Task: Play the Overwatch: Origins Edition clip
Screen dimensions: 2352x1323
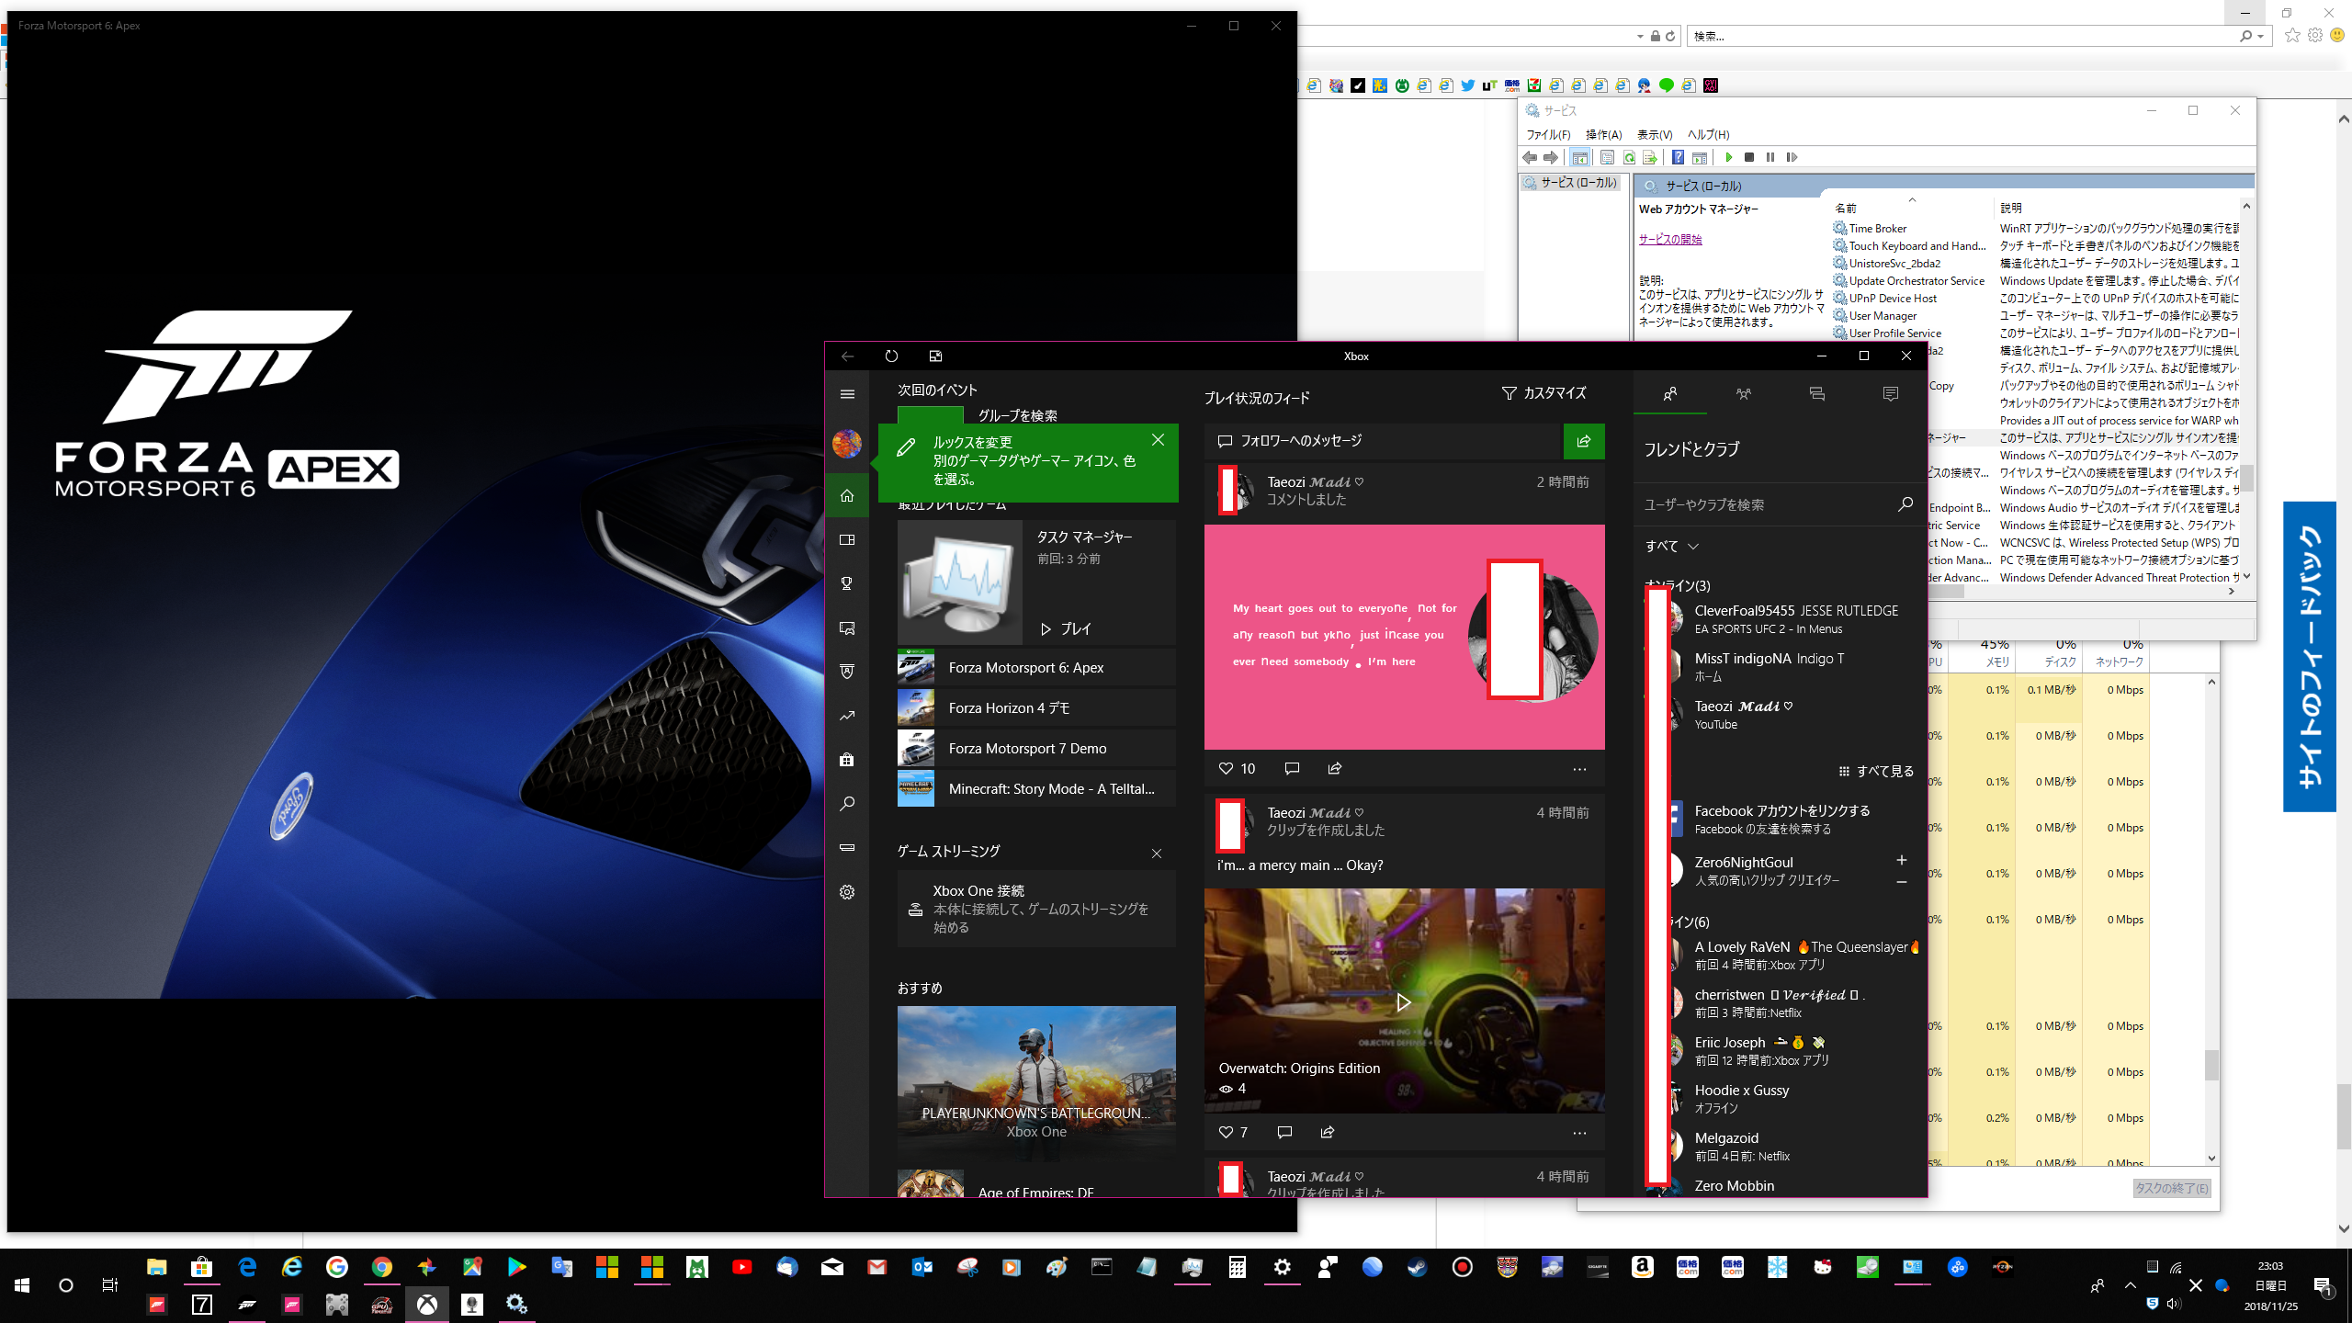Action: point(1404,1001)
